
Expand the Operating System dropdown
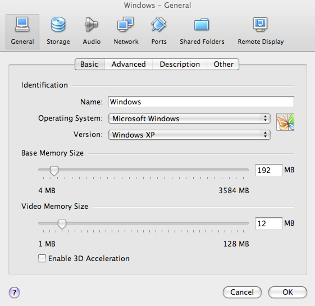(x=189, y=119)
